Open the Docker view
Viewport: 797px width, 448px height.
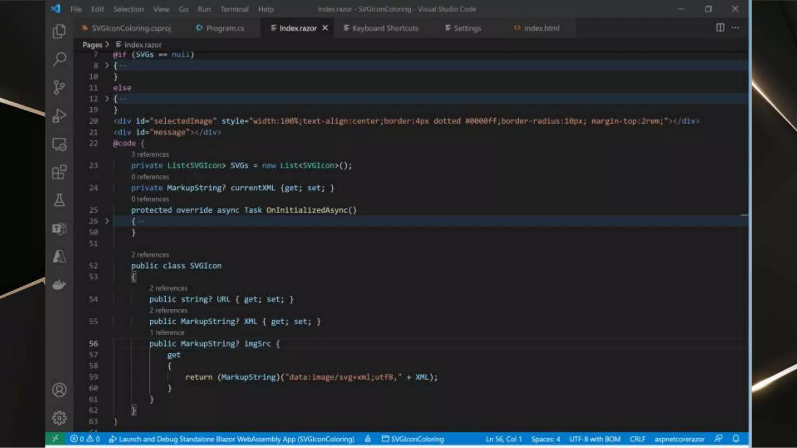pos(59,285)
